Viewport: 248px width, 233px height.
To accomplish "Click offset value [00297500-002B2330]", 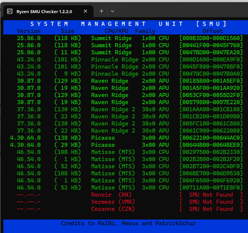I will 211,152.
